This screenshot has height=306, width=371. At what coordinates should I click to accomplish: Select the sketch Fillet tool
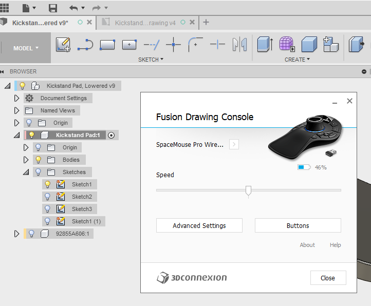pyautogui.click(x=195, y=45)
